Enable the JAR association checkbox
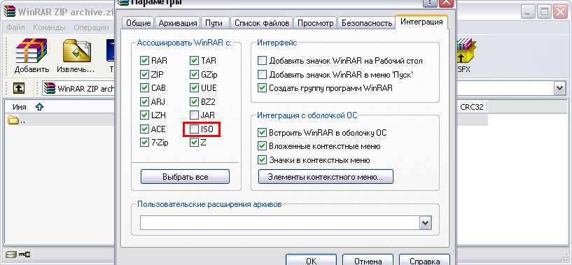Viewport: 572px width, 265px height. (x=195, y=115)
